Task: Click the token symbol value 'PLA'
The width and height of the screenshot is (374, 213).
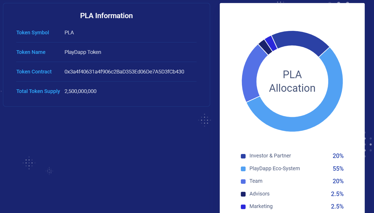Action: point(69,32)
